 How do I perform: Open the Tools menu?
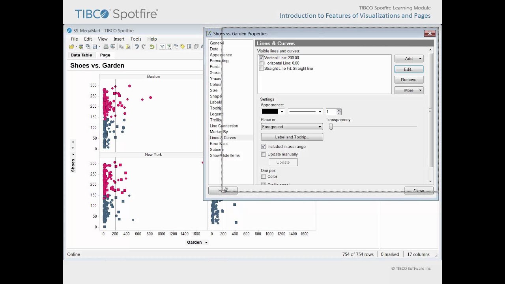(136, 39)
